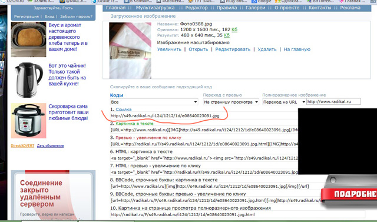The image size is (377, 222).
Task: Click the Кб link after 182
Action: pyautogui.click(x=234, y=29)
